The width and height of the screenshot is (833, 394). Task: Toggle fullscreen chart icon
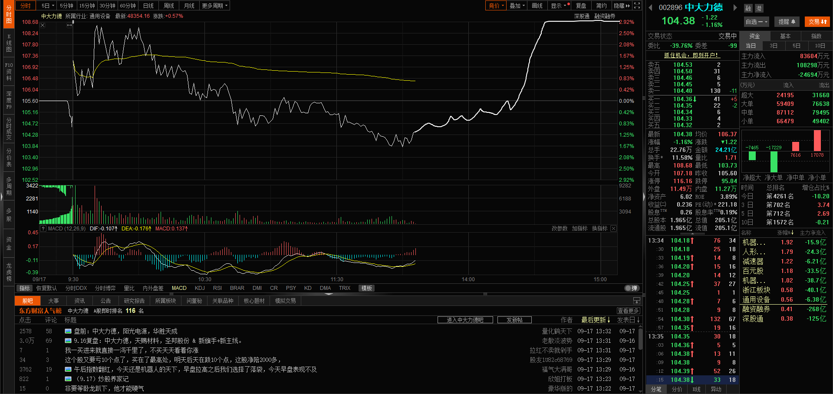637,6
